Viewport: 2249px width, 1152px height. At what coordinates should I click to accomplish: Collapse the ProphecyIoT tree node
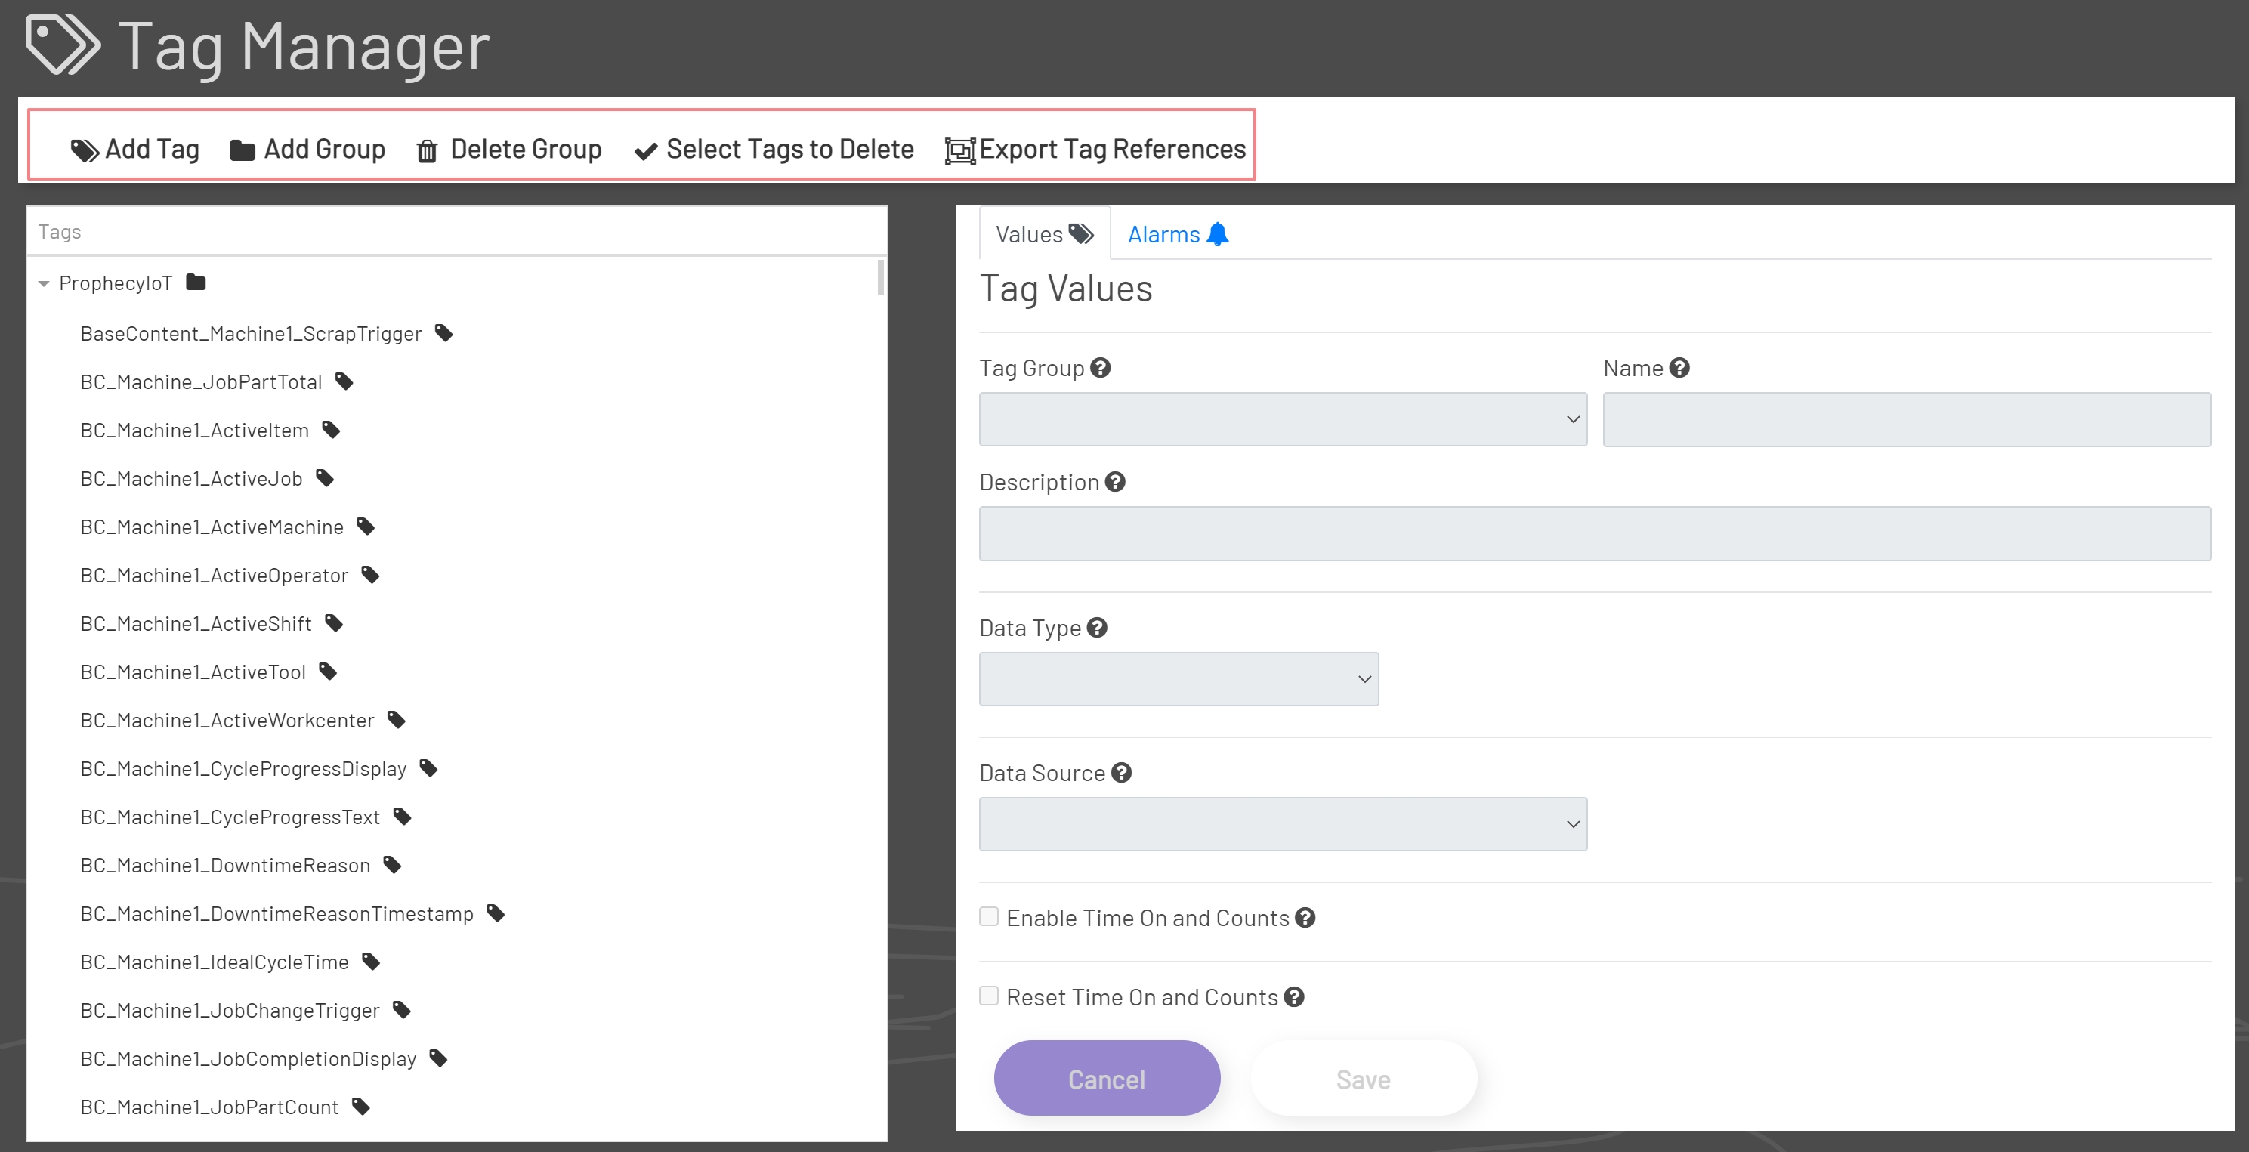[44, 283]
